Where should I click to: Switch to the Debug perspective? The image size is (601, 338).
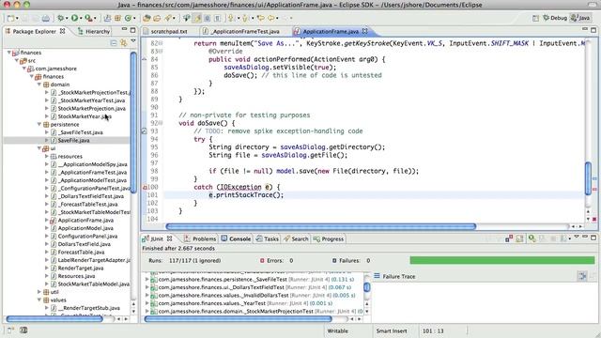[x=555, y=18]
